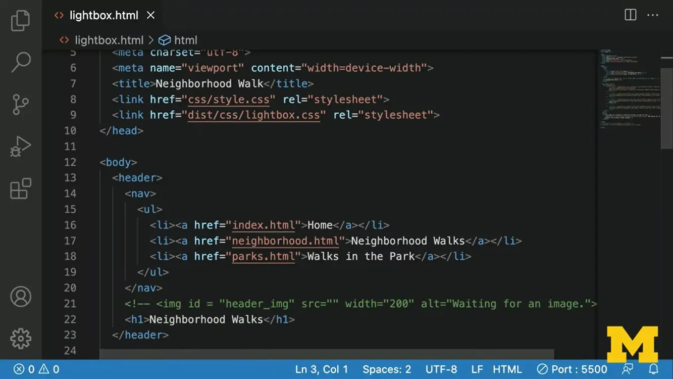Click the </head> closing tag
The image size is (673, 379).
122,130
